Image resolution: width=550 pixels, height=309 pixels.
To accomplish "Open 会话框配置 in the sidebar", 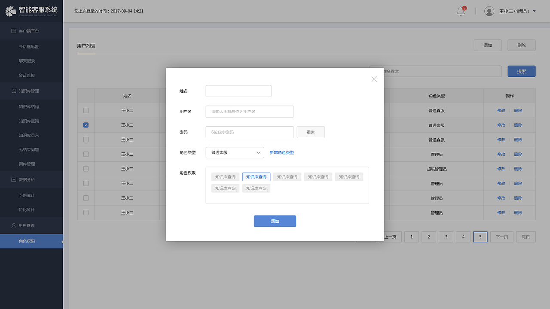I will pyautogui.click(x=29, y=46).
